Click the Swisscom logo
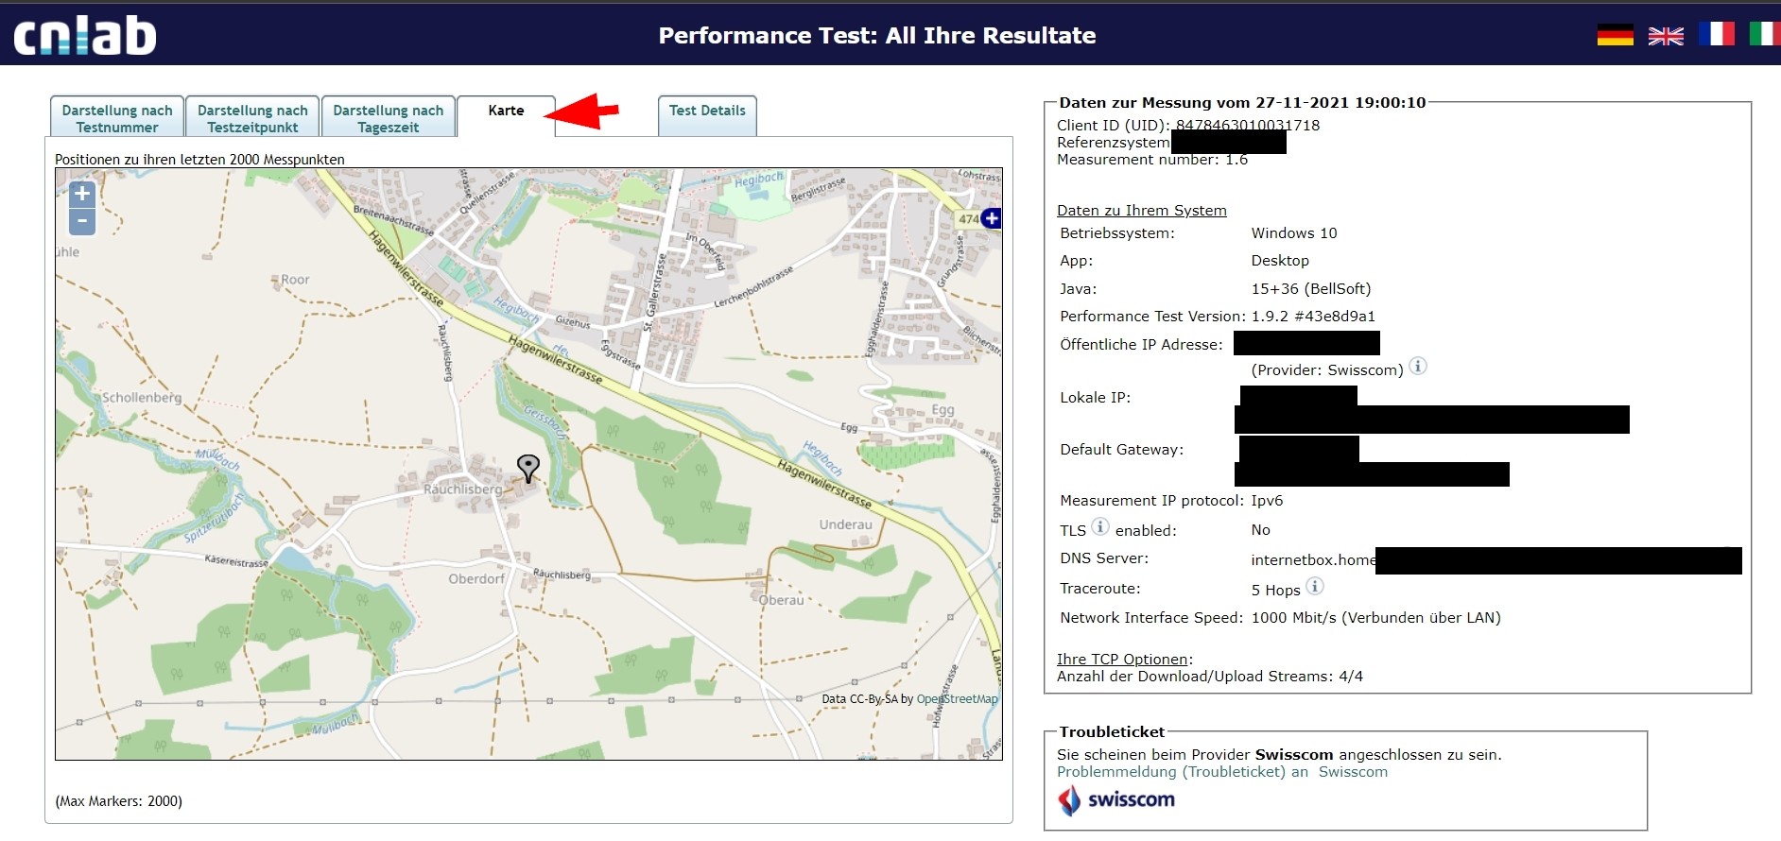This screenshot has width=1781, height=841. coord(1116,799)
